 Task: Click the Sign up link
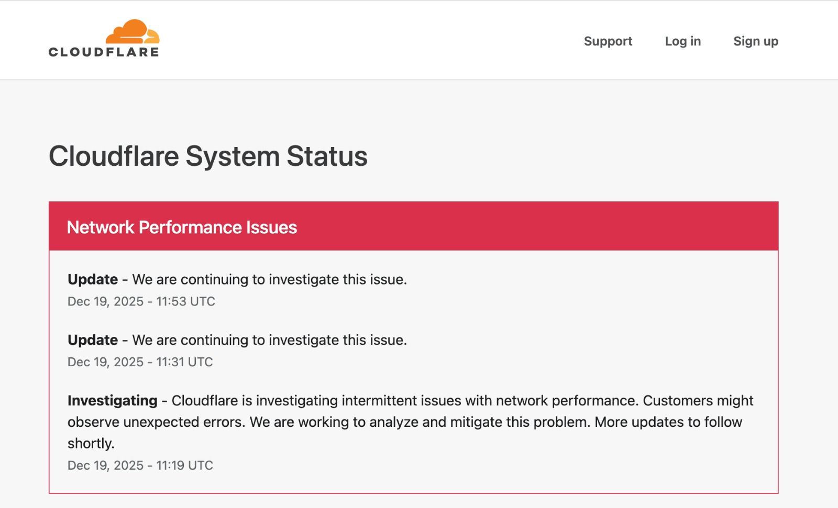755,41
